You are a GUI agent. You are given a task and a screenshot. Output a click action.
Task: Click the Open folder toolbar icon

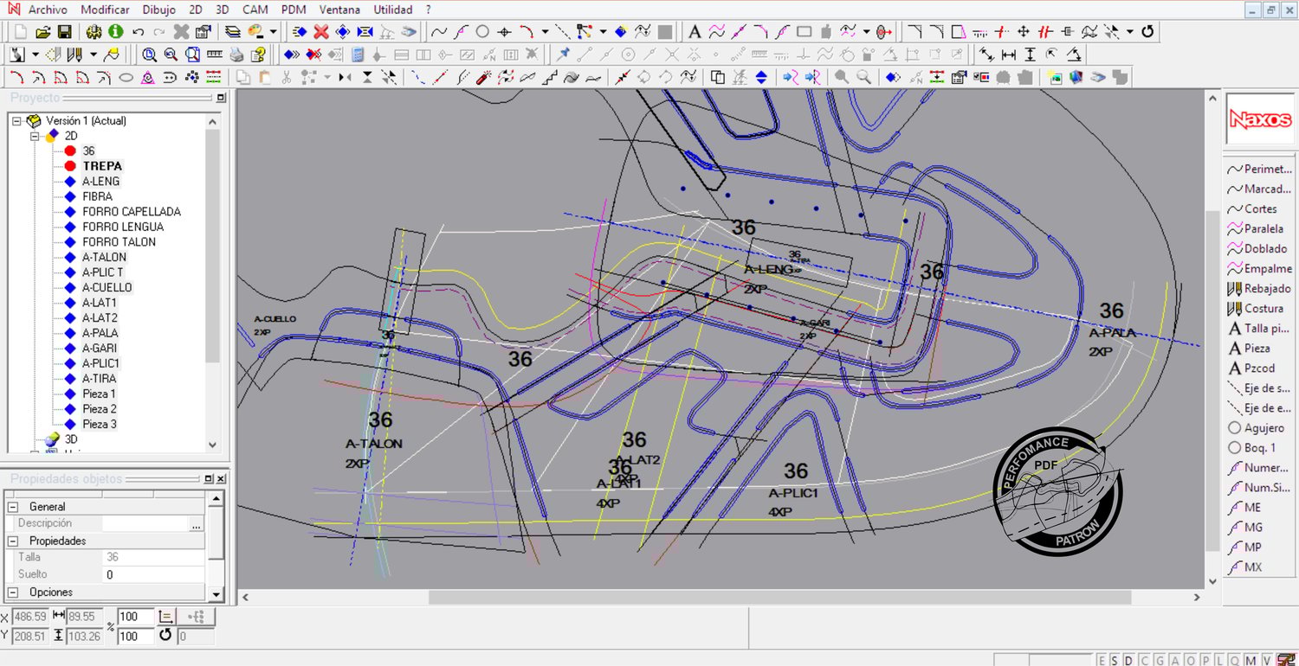click(x=42, y=32)
